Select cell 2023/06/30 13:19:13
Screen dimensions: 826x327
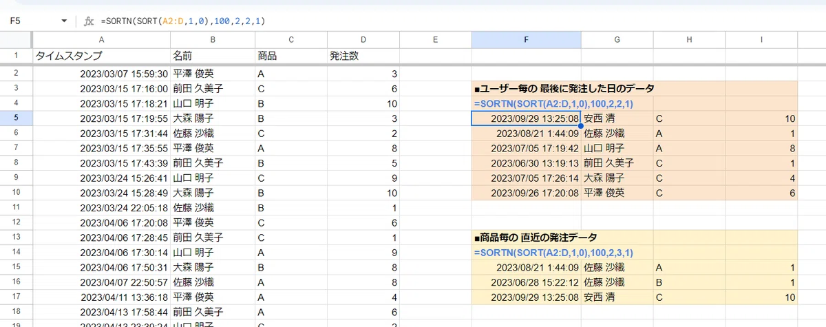526,163
